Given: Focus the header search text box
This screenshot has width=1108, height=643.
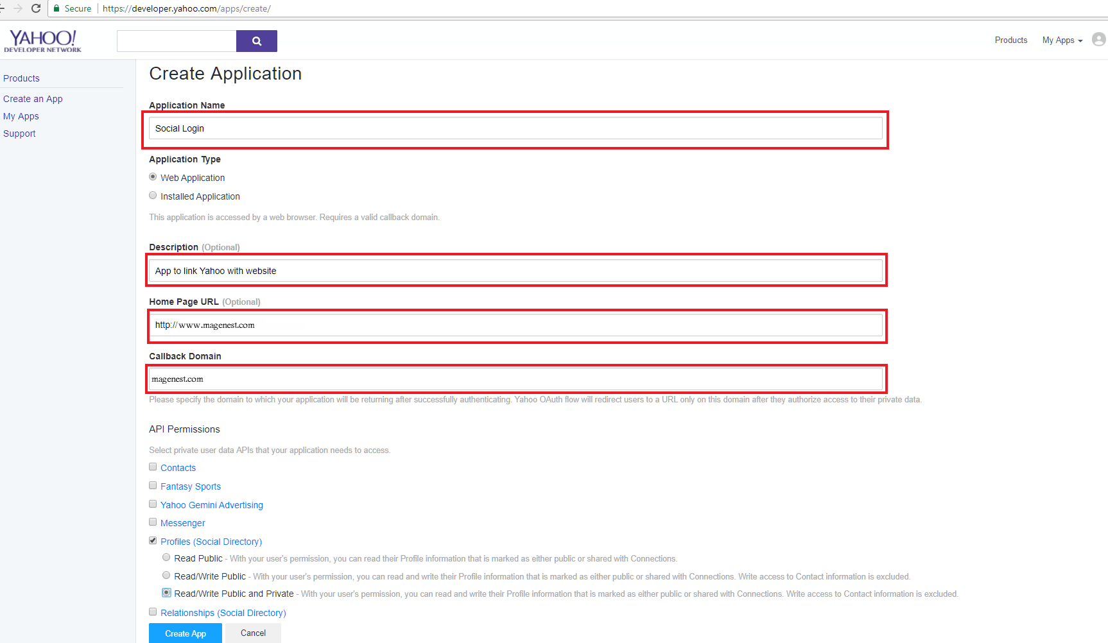Looking at the screenshot, I should pos(177,41).
